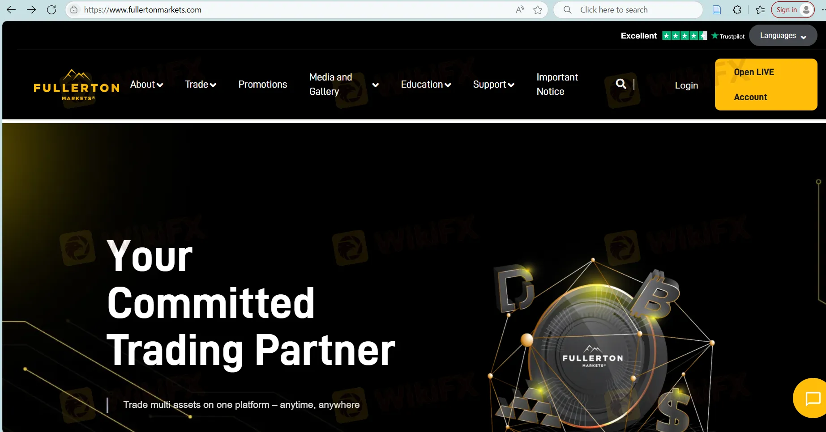The width and height of the screenshot is (826, 432).
Task: Open the Media and Gallery menu
Action: coord(331,85)
